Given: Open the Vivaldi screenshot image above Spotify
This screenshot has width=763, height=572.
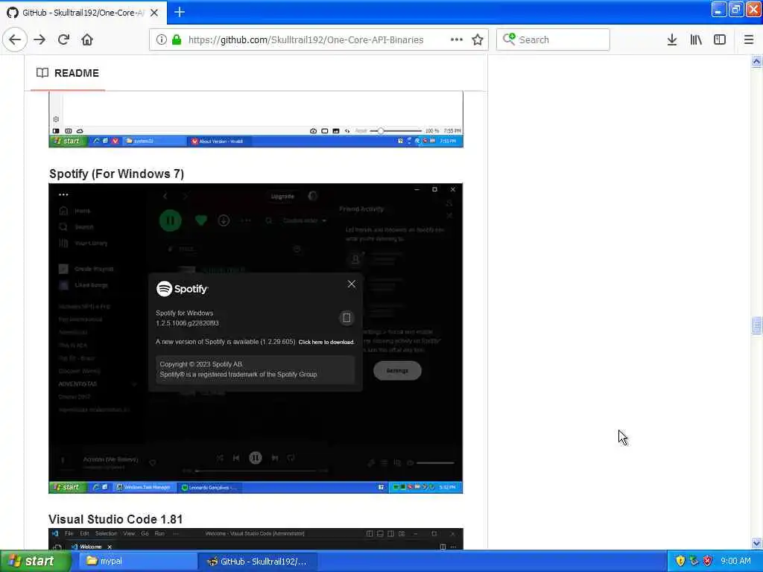Looking at the screenshot, I should pos(256,119).
